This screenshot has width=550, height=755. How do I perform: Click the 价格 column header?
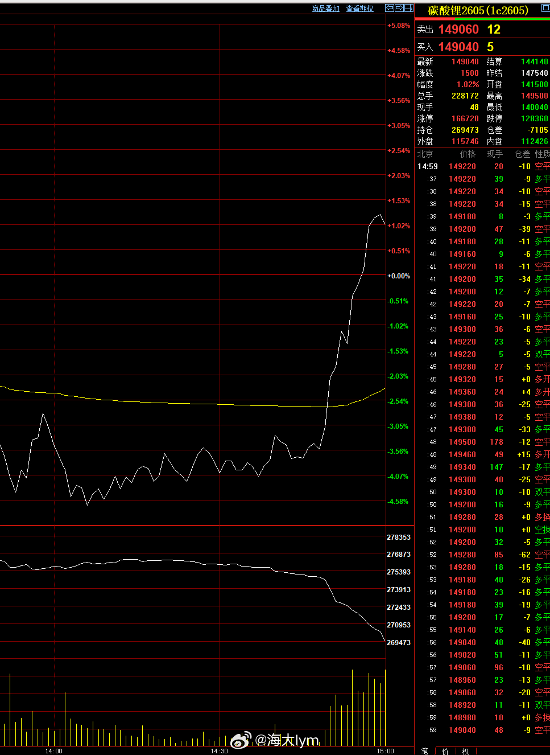tap(468, 154)
